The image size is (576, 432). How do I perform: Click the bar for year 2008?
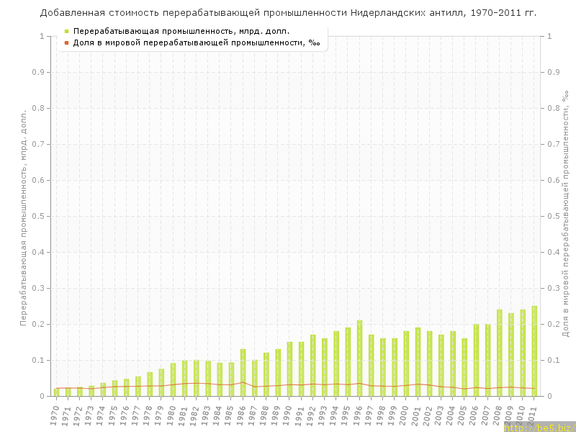pos(499,353)
